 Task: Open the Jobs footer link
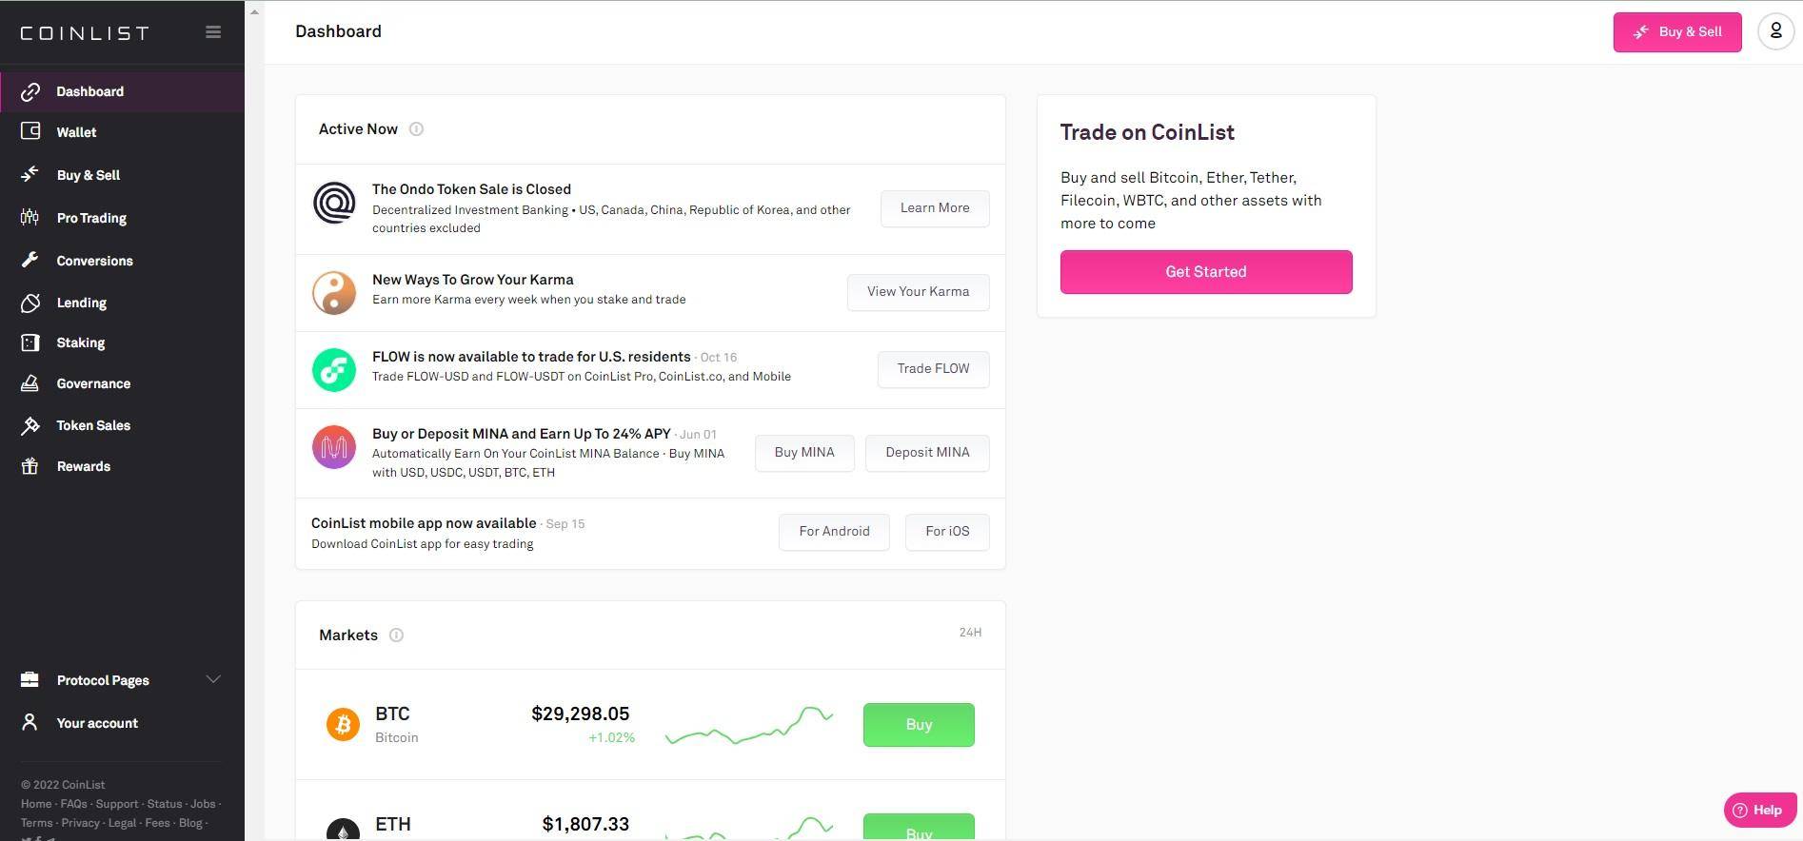203,804
